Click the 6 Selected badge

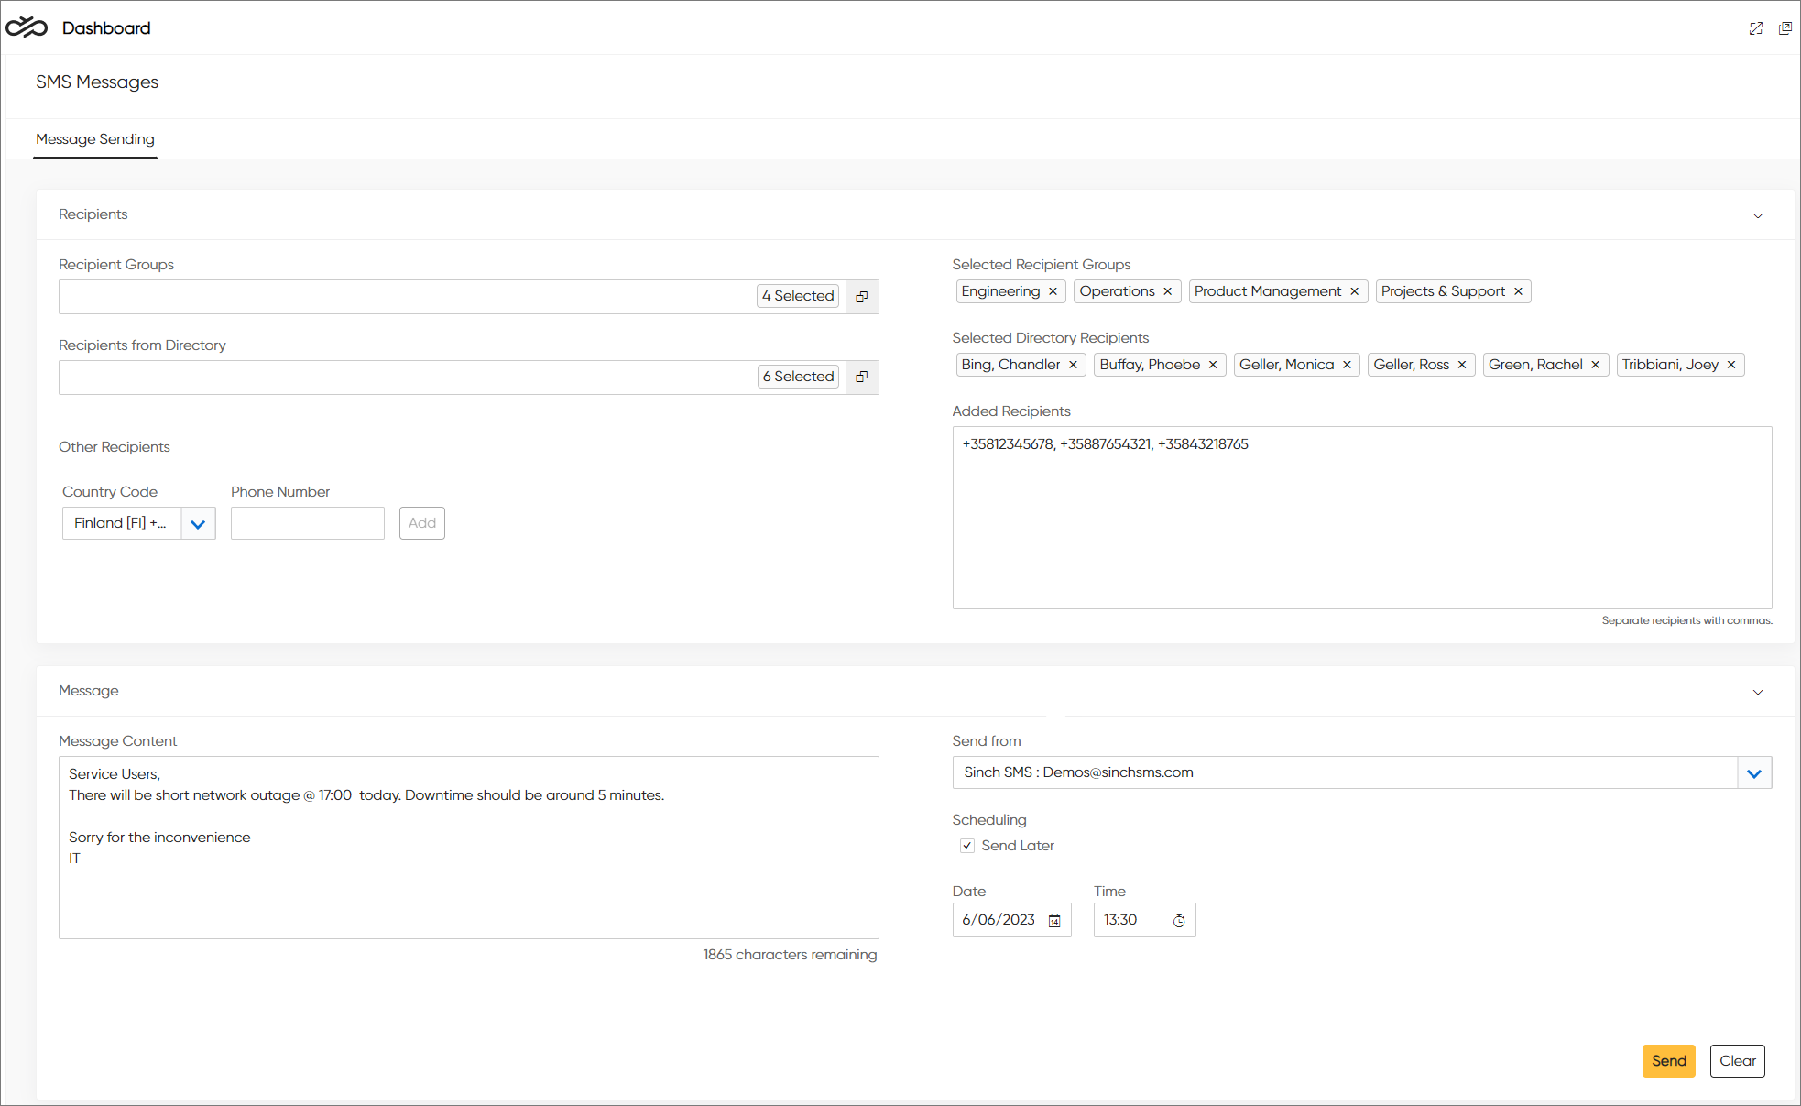[798, 377]
